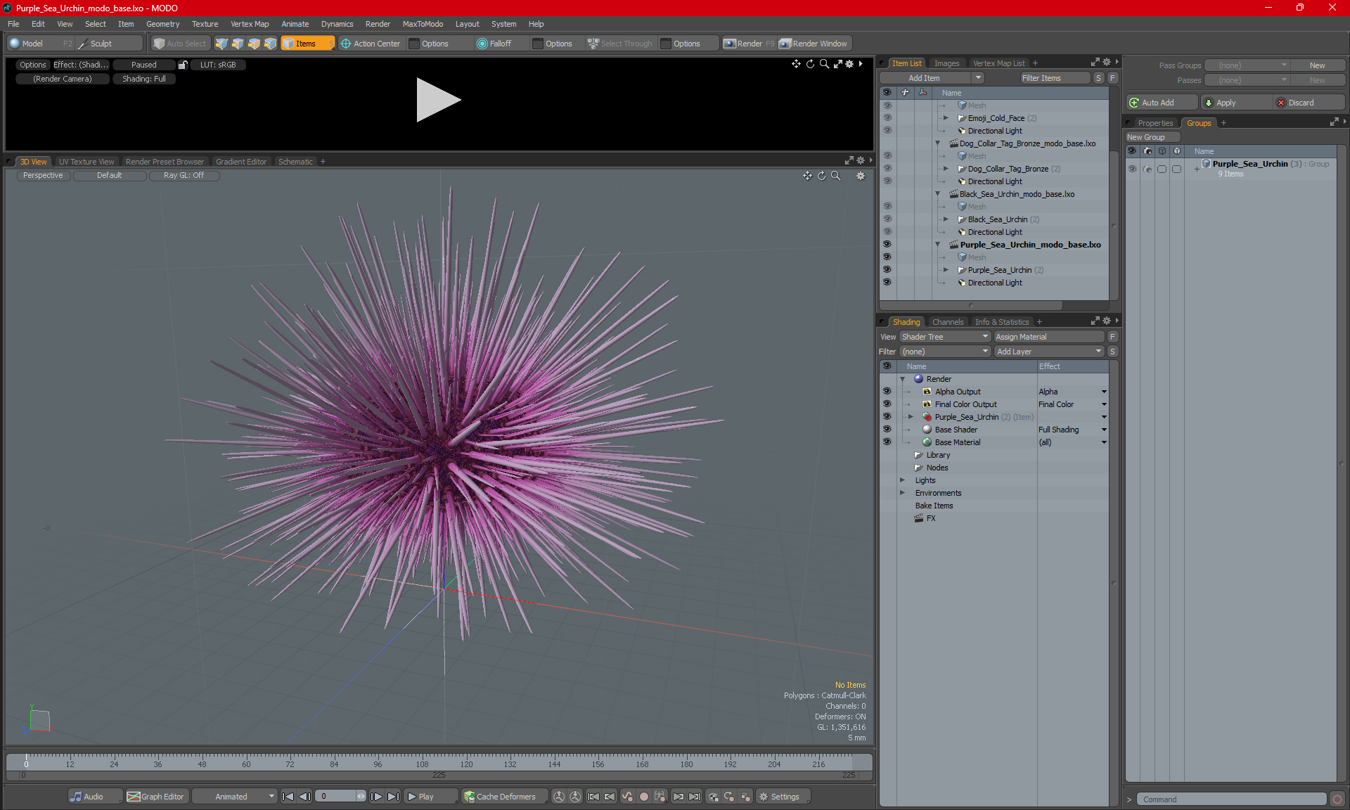Switch to Properties tab
The width and height of the screenshot is (1350, 810).
(1155, 123)
